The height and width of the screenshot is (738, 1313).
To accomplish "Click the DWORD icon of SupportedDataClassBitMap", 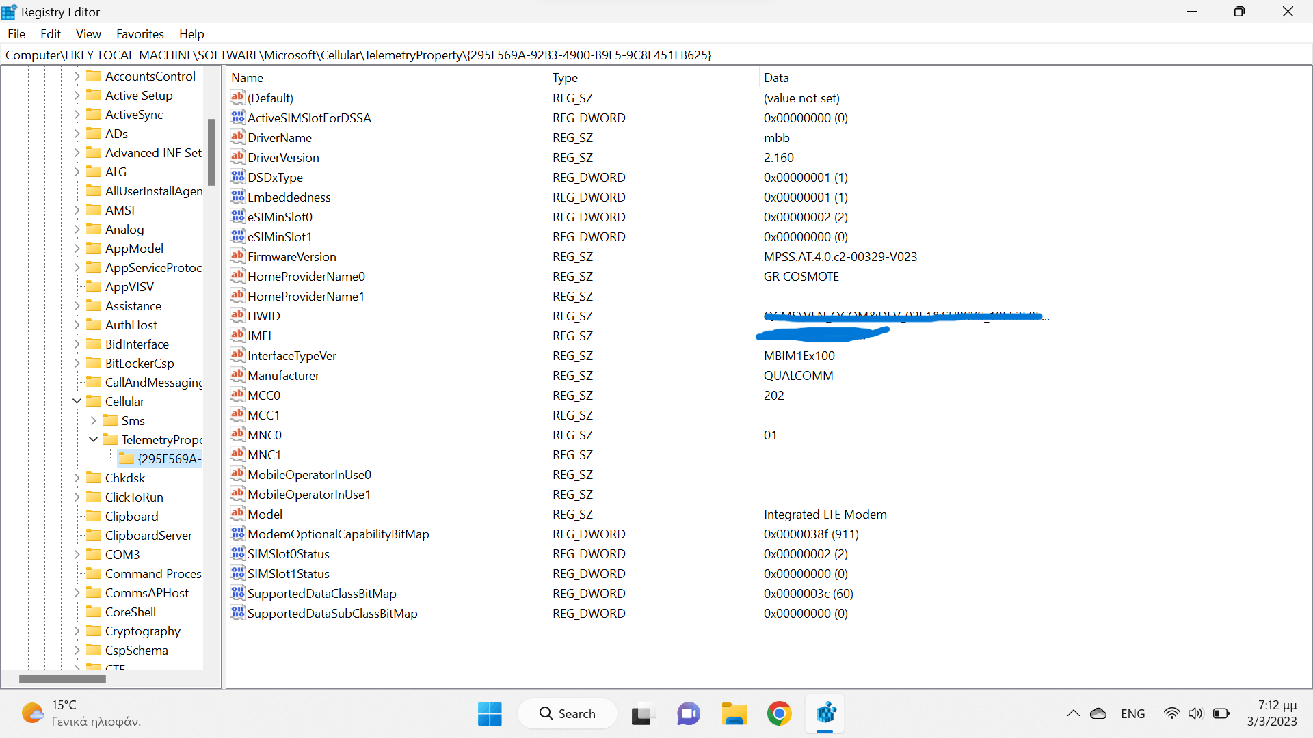I will [237, 592].
